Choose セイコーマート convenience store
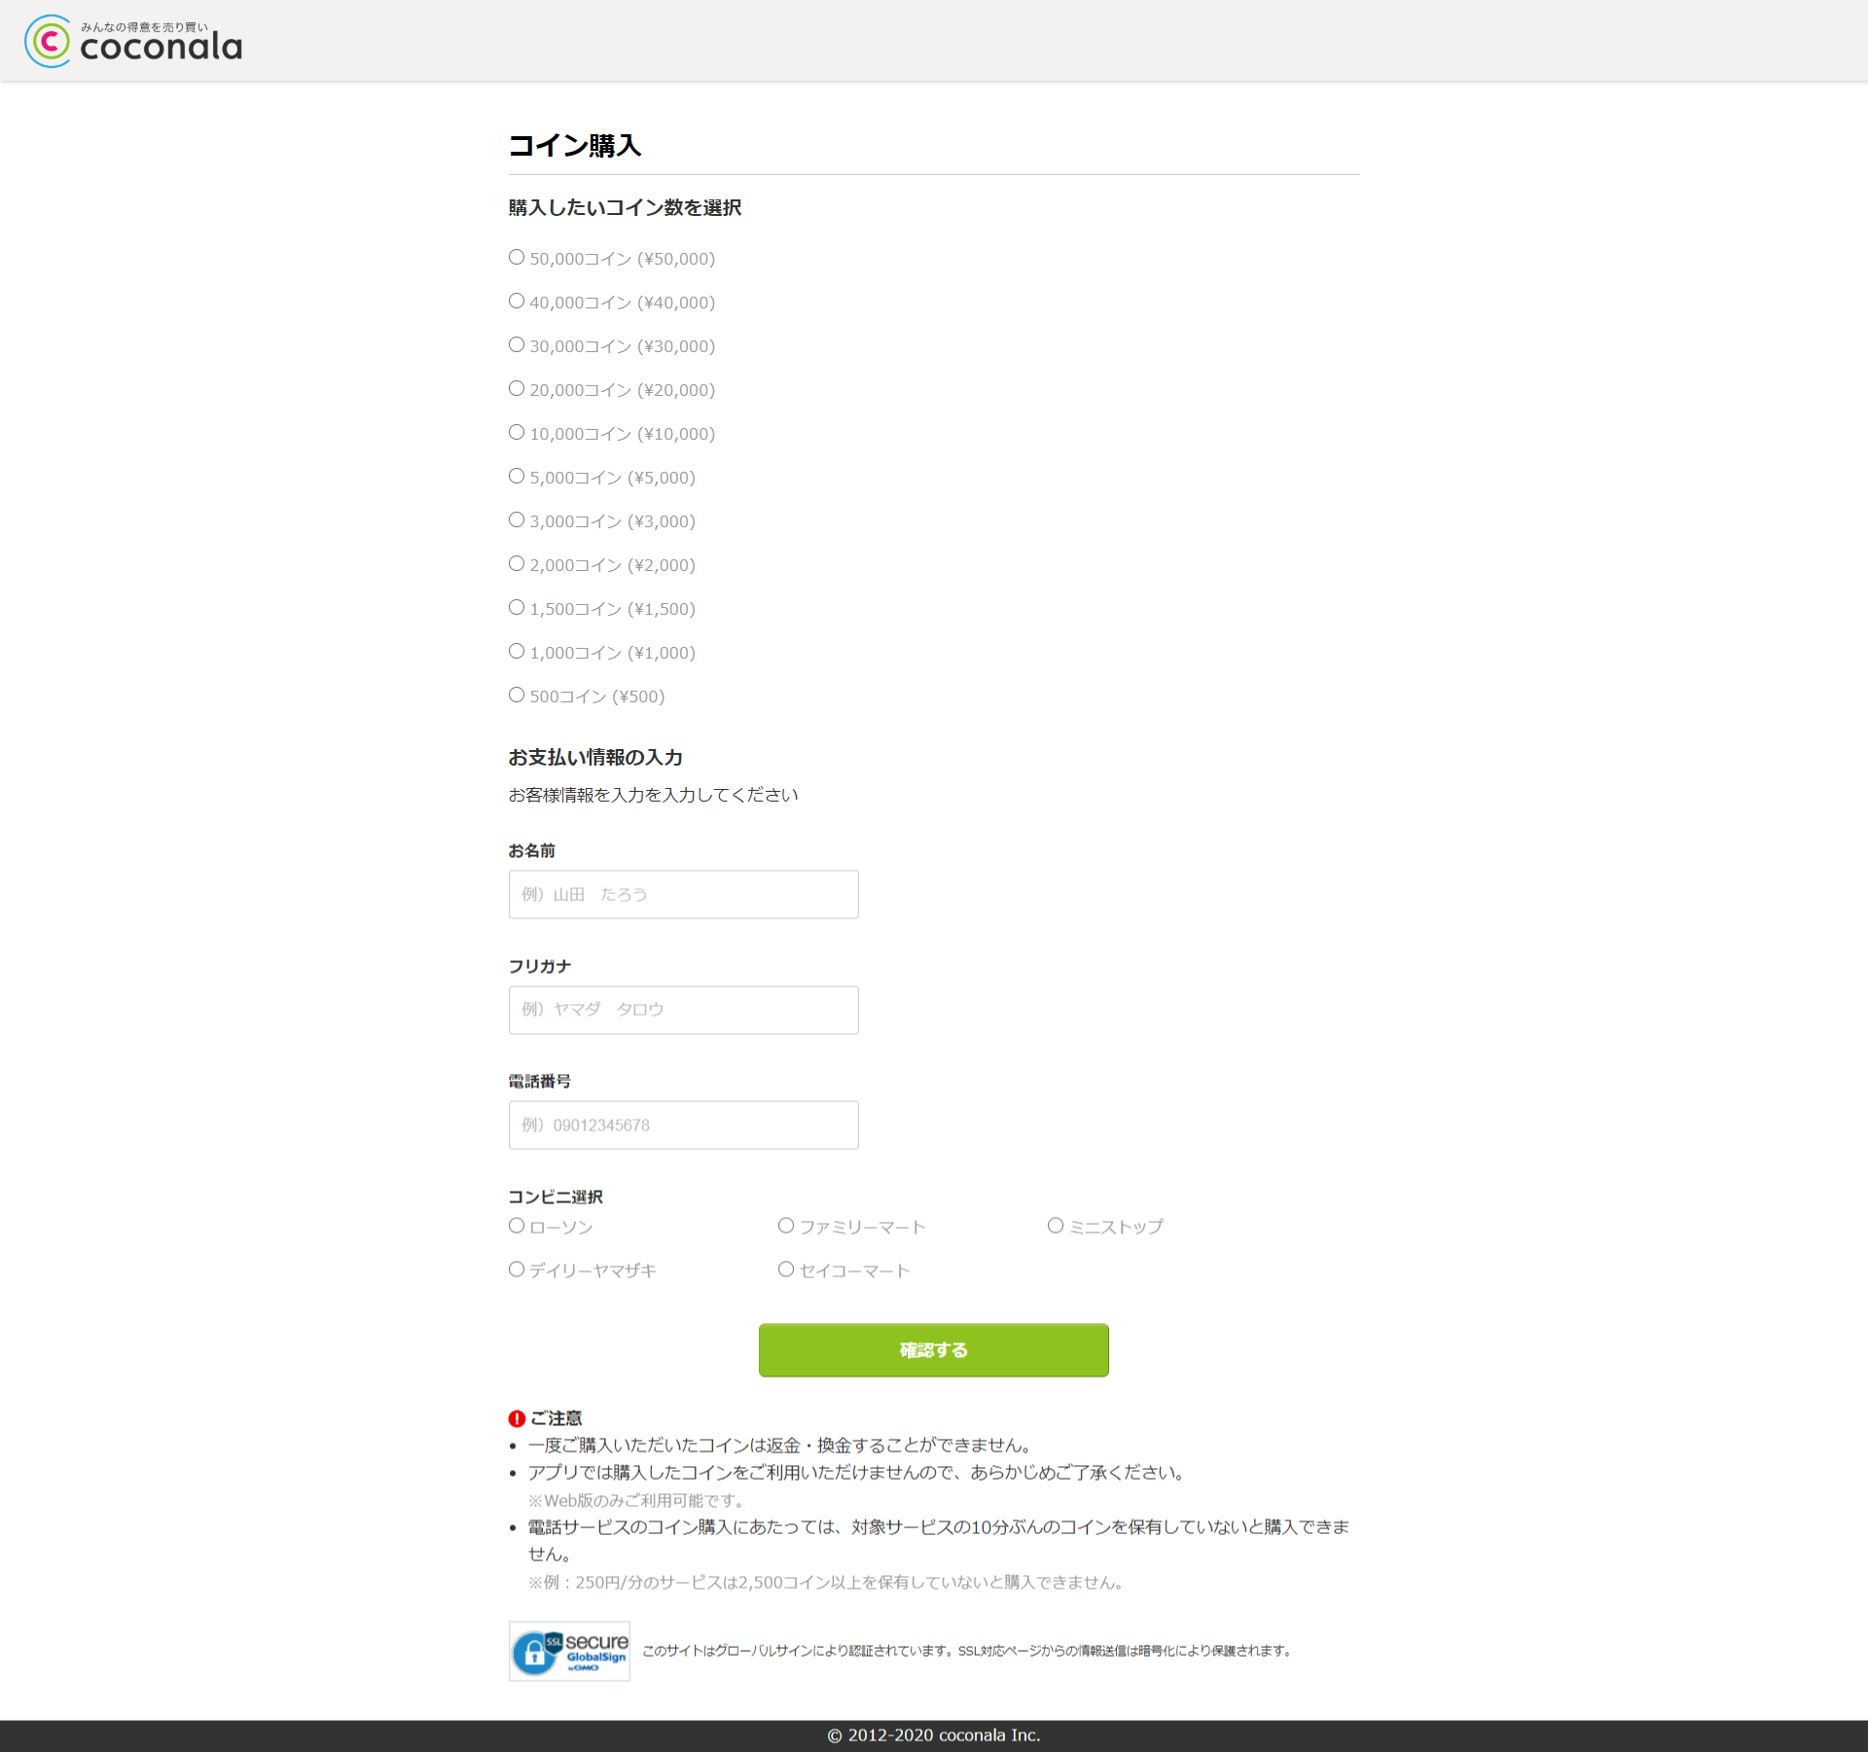Image resolution: width=1868 pixels, height=1752 pixels. point(786,1269)
